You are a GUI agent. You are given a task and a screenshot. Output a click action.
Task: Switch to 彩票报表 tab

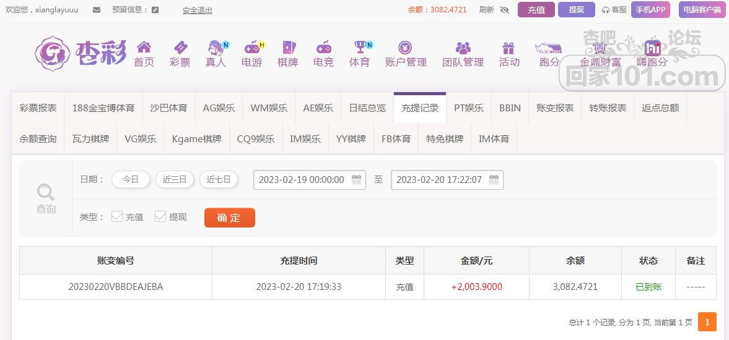click(38, 108)
